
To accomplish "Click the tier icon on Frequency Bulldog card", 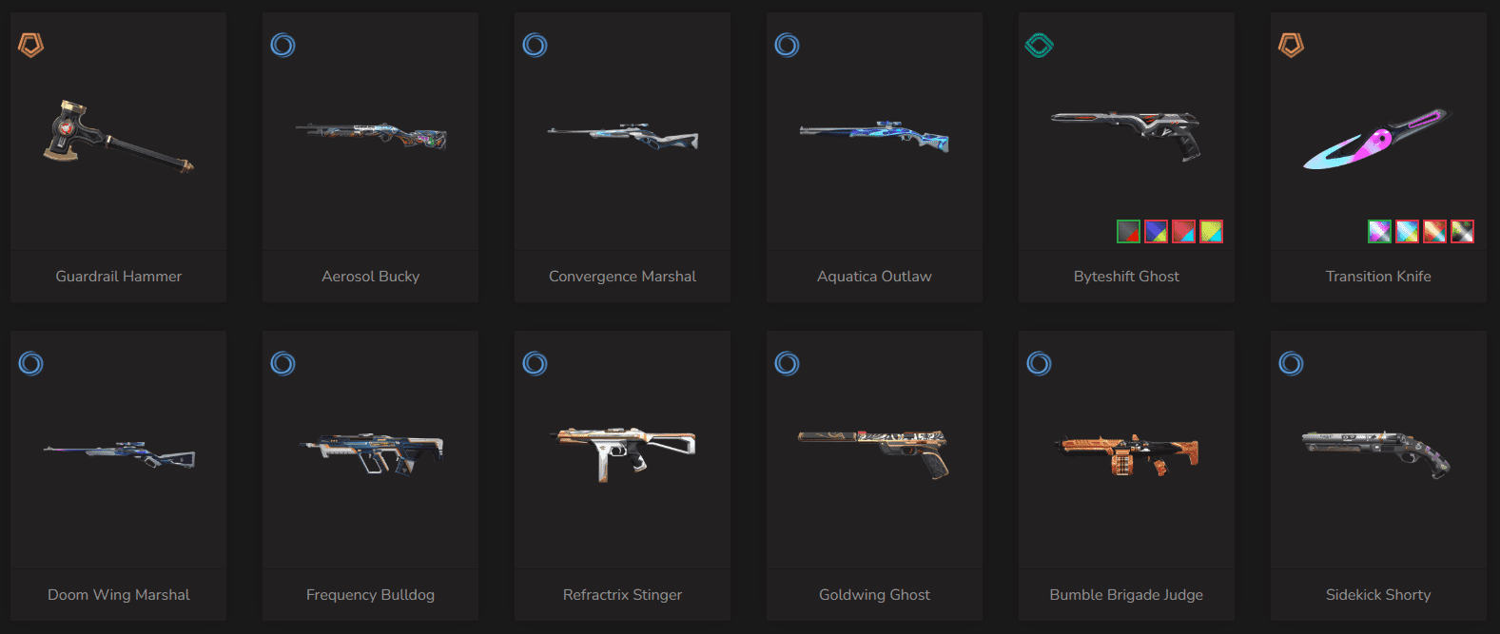I will [x=282, y=363].
